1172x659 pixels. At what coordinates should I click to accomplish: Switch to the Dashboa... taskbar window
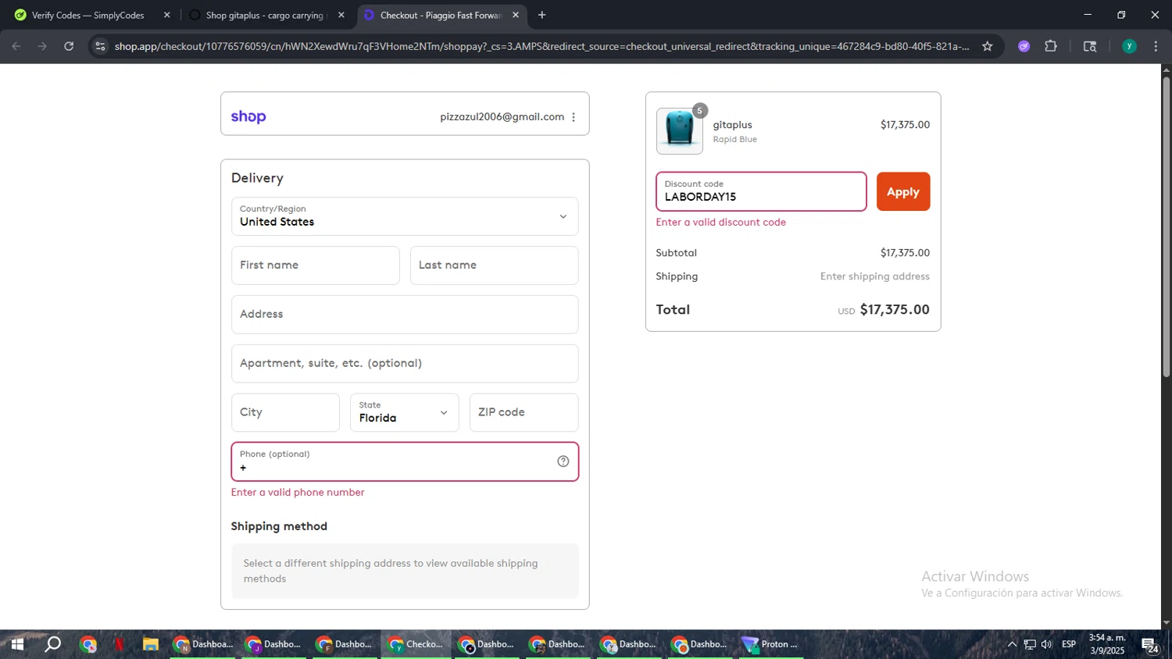(202, 644)
